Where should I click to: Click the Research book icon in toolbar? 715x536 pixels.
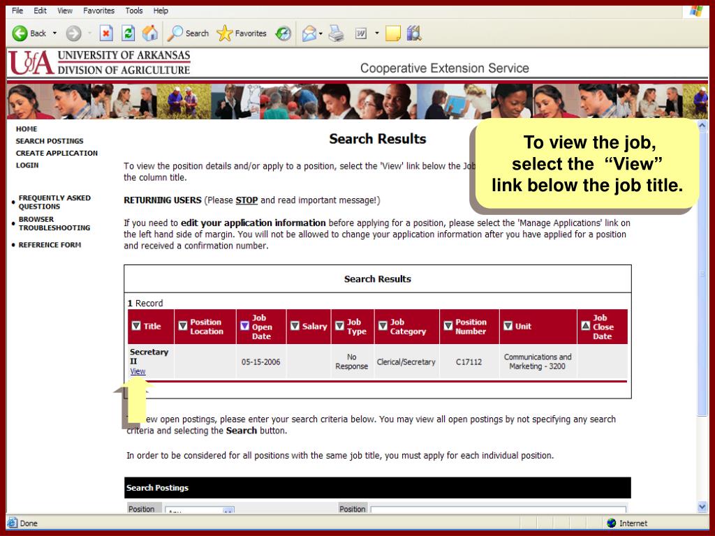(x=414, y=33)
